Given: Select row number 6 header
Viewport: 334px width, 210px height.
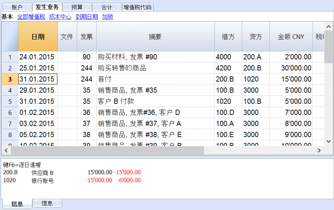Looking at the screenshot, I should tap(10, 112).
